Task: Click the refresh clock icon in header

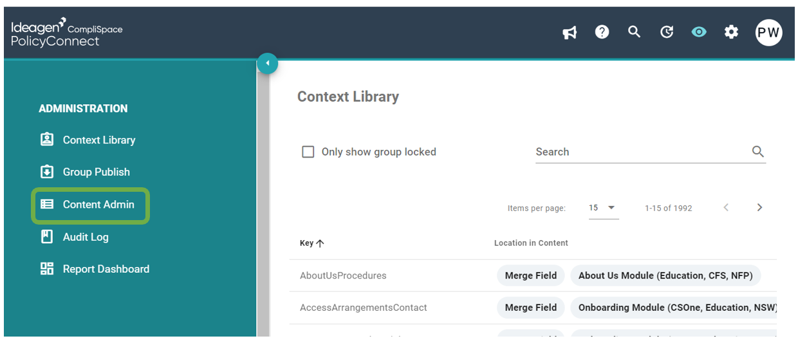Action: 667,32
